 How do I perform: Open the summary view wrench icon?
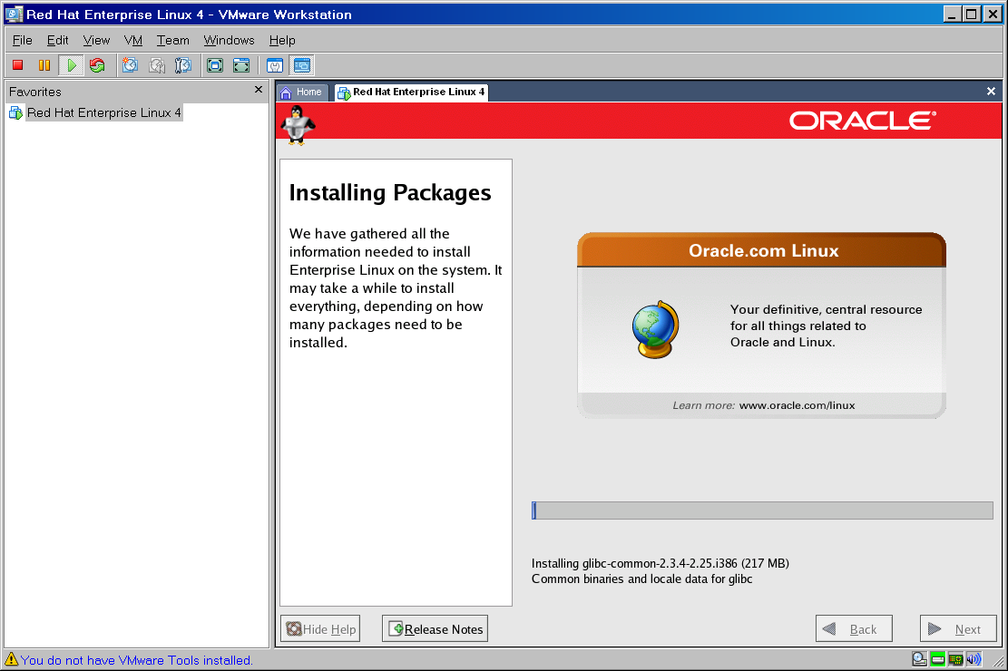[275, 65]
